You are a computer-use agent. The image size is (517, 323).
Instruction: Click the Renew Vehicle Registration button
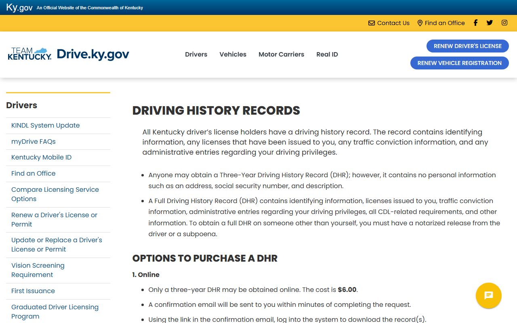click(460, 63)
